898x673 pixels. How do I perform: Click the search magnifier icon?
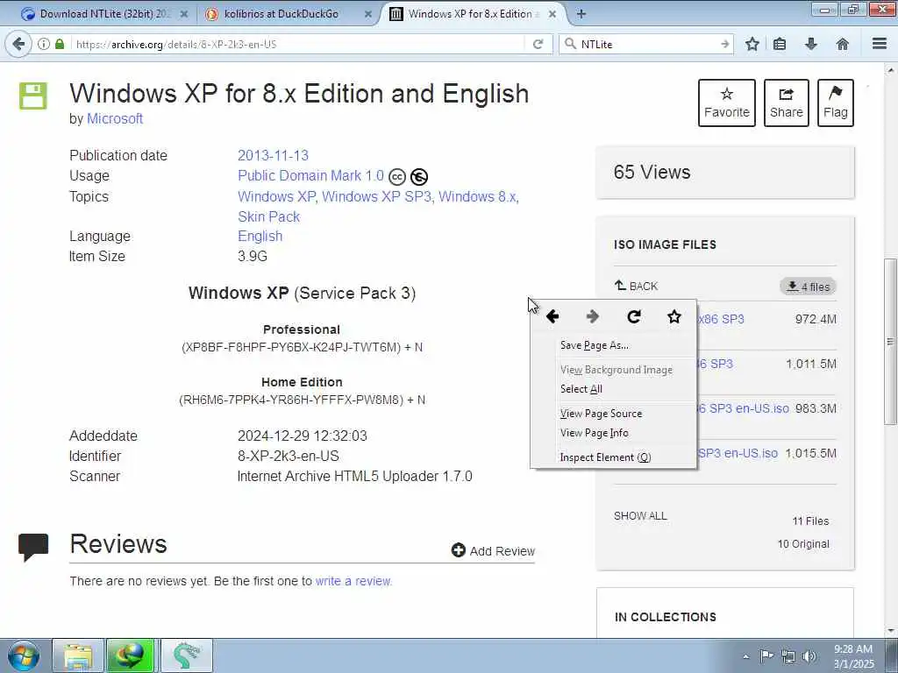[570, 44]
